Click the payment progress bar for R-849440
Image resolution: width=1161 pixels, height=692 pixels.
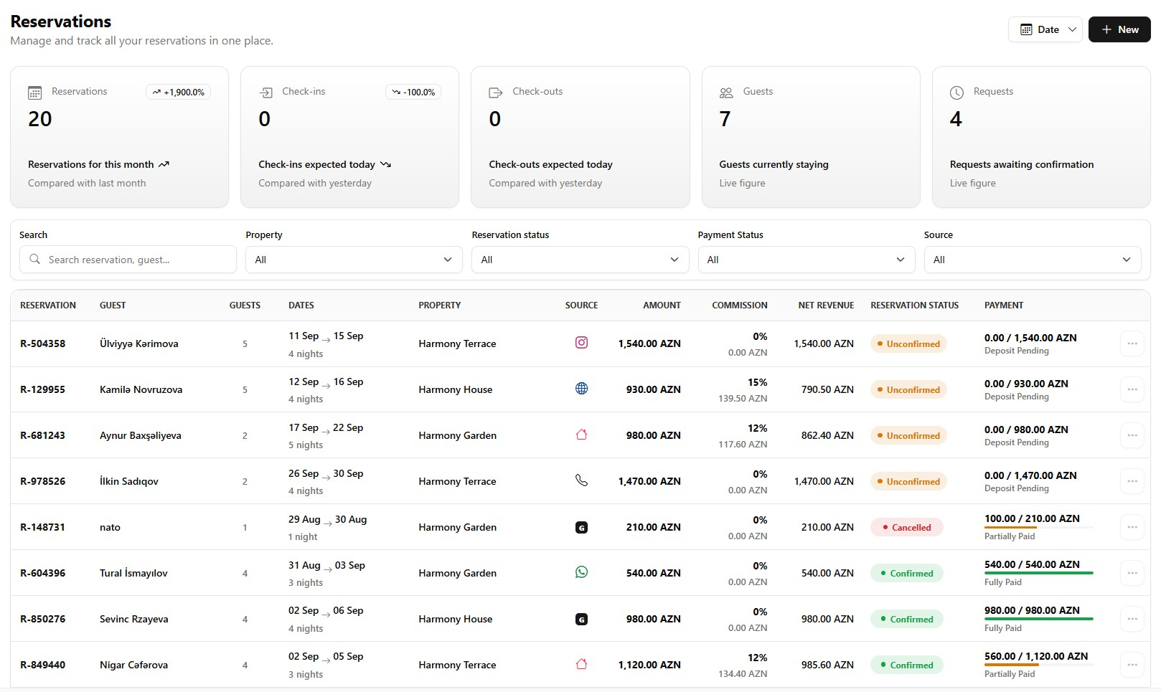coord(1038,665)
